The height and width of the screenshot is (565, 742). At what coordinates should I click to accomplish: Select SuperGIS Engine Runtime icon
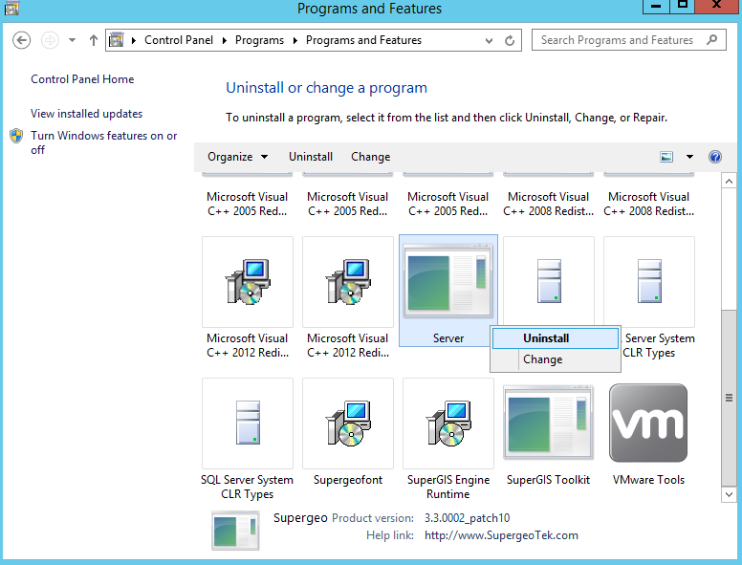448,424
